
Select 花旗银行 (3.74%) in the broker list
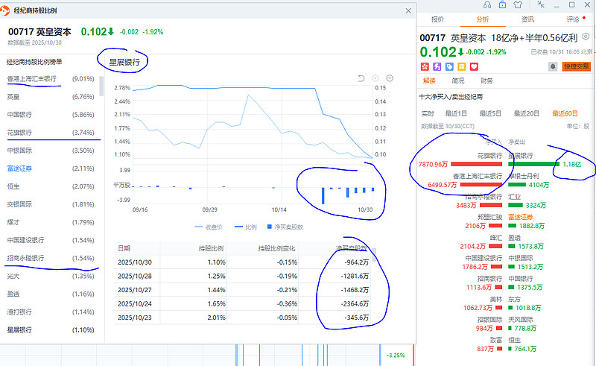tap(51, 133)
